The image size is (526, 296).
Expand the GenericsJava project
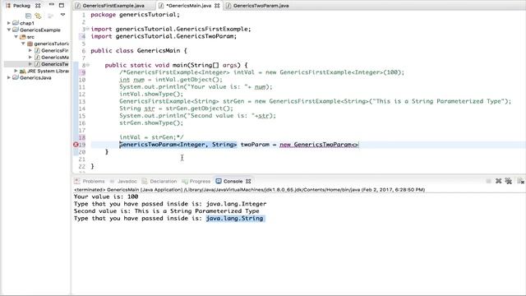(9, 77)
